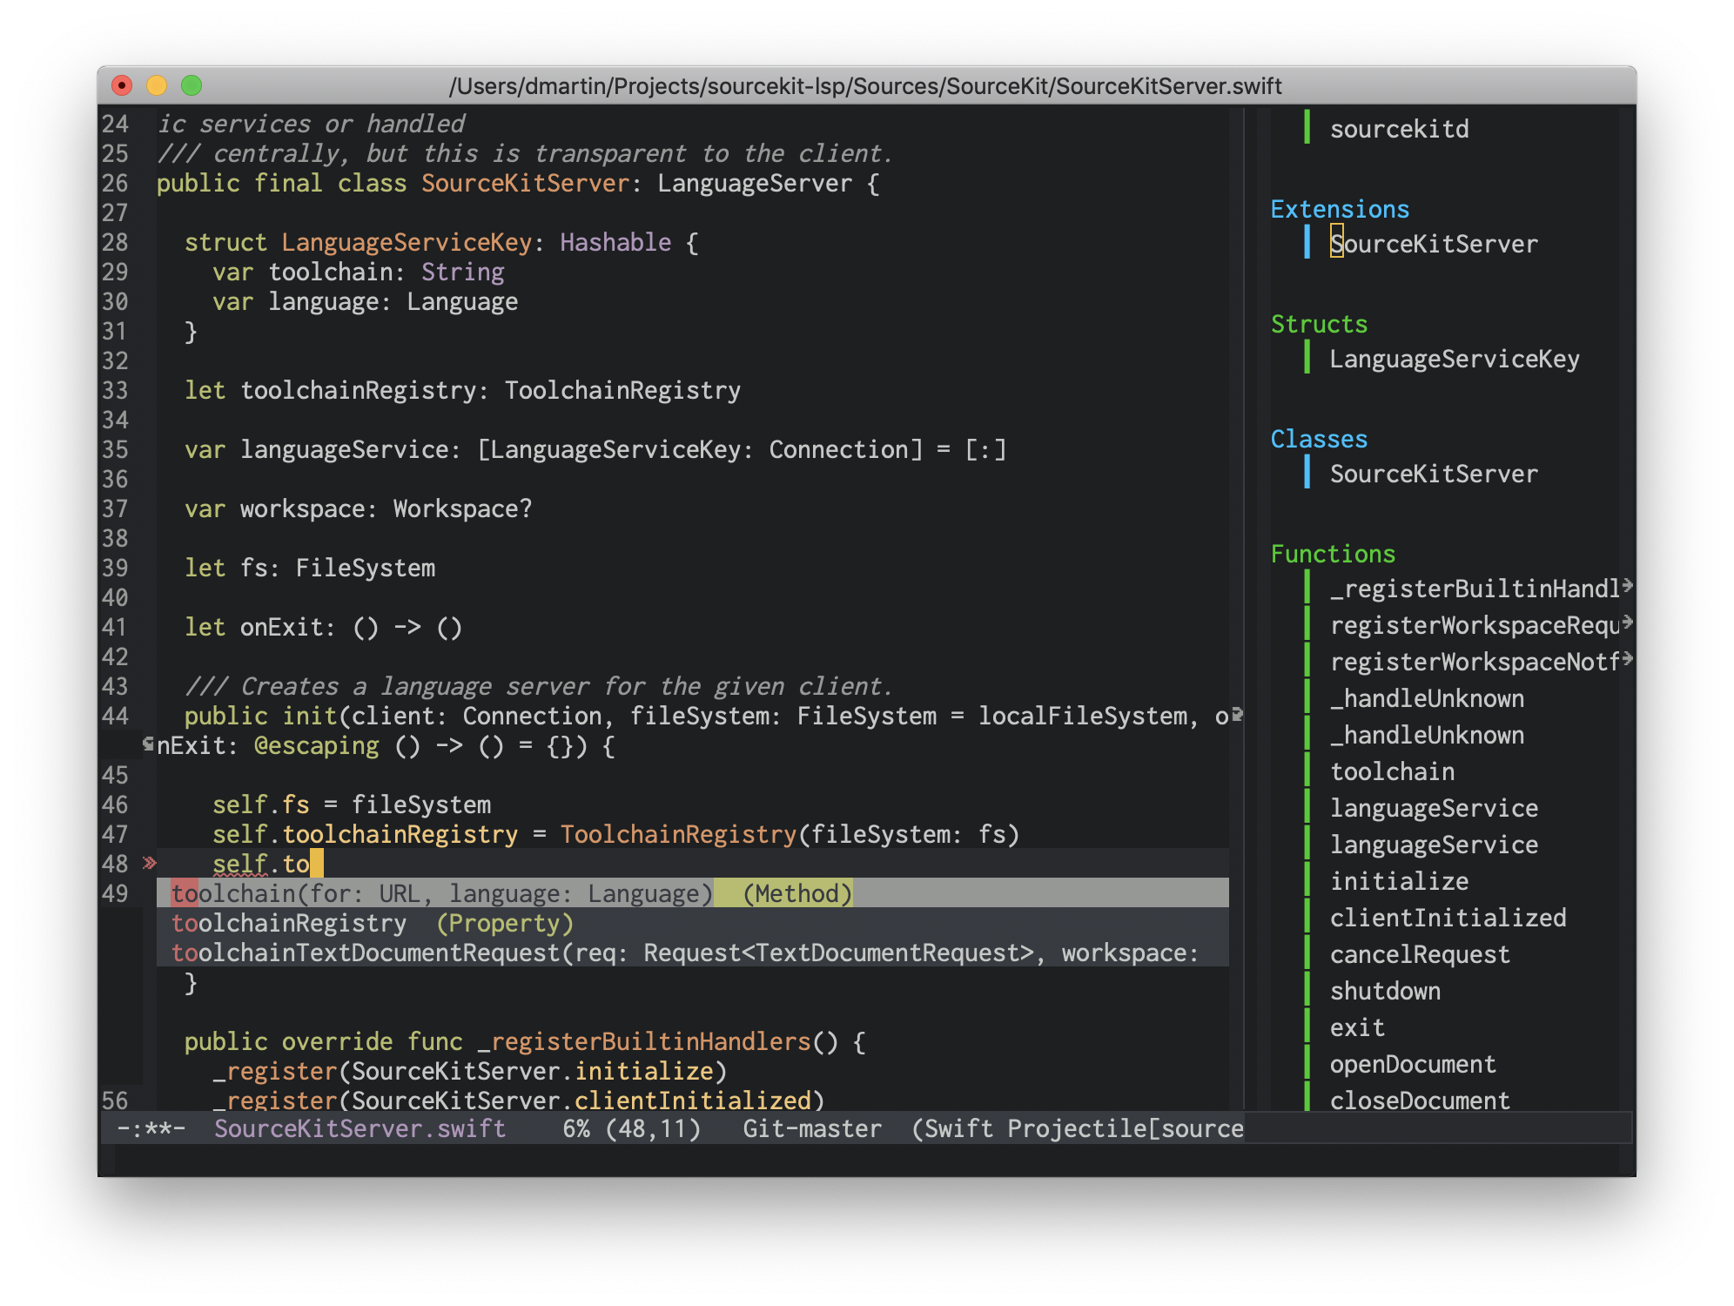Click the green window zoom button
Screen dimensions: 1734x1306
click(192, 85)
